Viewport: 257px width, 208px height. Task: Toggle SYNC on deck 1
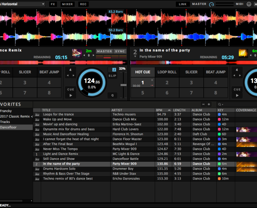(x=120, y=51)
